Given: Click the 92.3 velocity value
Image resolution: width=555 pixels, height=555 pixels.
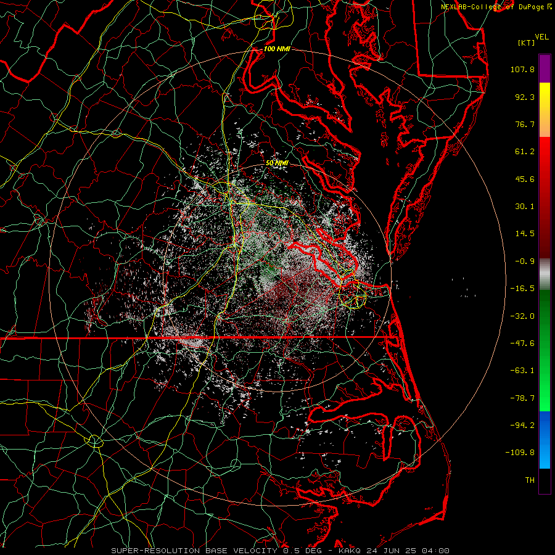Looking at the screenshot, I should click(525, 97).
